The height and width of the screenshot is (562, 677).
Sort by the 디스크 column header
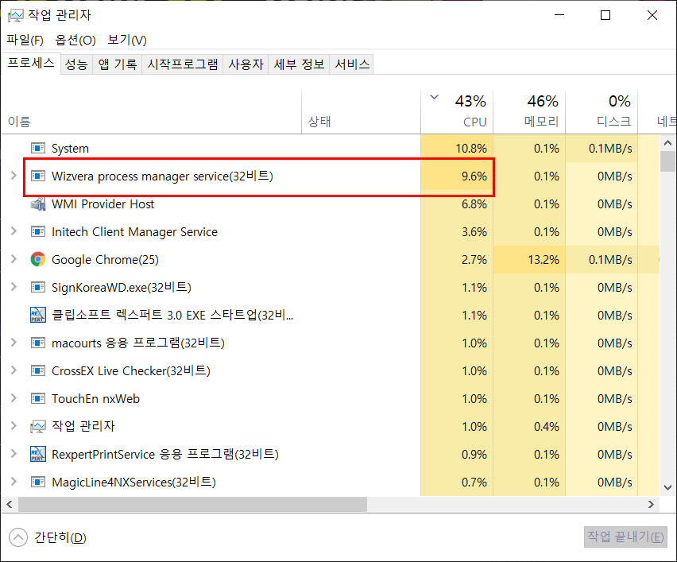[x=602, y=112]
